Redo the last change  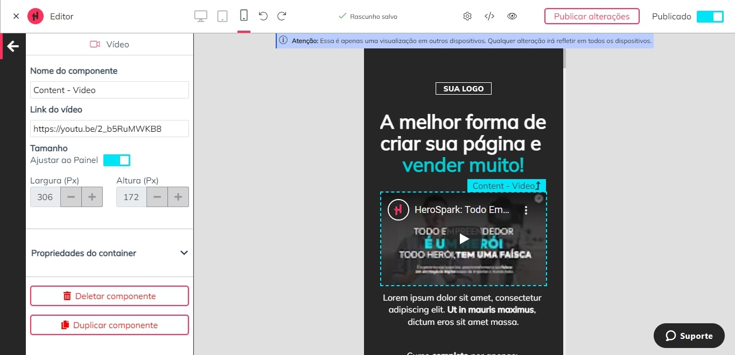pyautogui.click(x=282, y=16)
